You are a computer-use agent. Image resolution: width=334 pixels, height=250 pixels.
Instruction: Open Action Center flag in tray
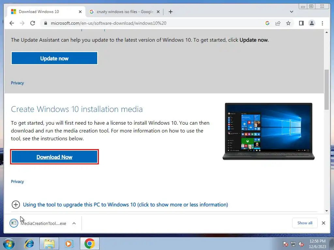285,244
